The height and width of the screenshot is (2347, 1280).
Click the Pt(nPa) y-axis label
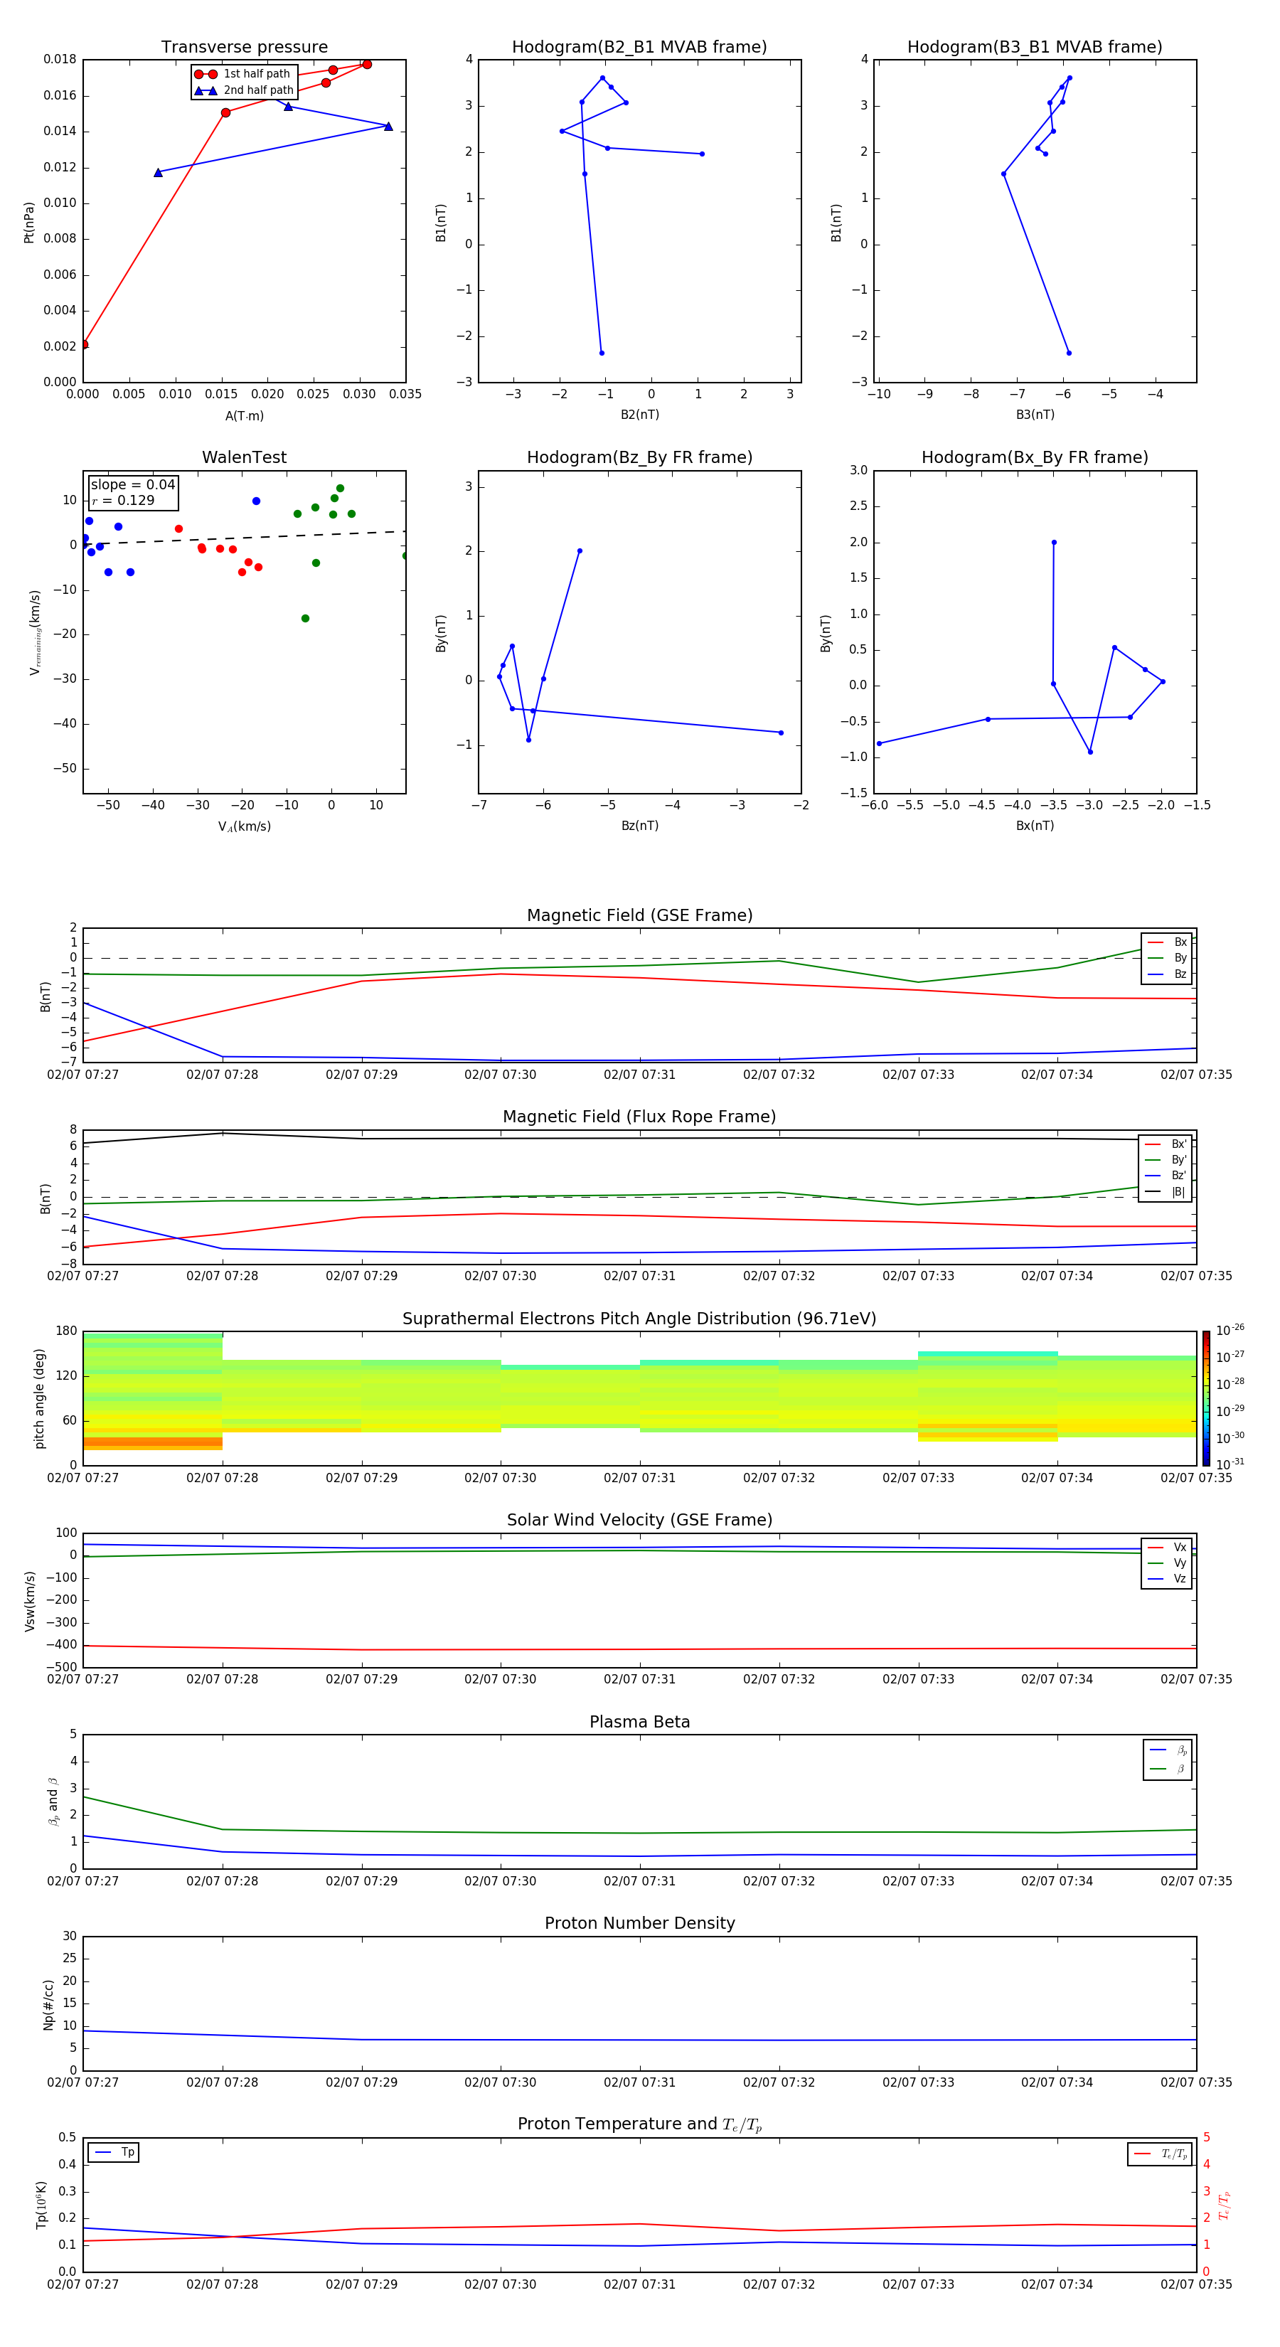click(29, 223)
